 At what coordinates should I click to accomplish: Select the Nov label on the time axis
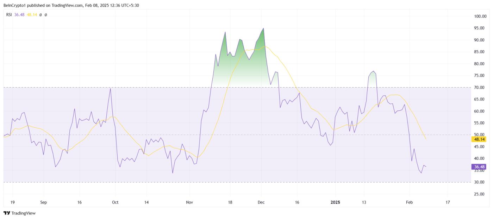click(189, 202)
